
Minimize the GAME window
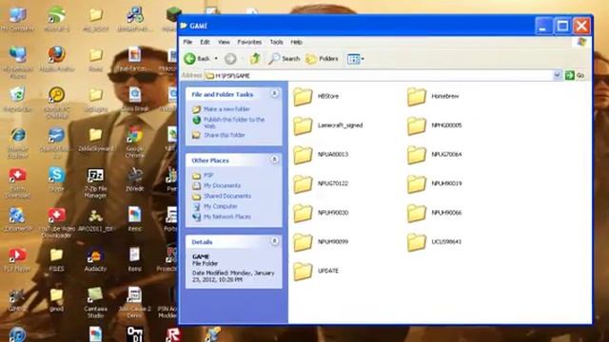tap(543, 26)
